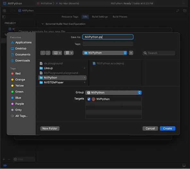Open the NVPython location path popup
The width and height of the screenshot is (190, 169).
[x=105, y=53]
